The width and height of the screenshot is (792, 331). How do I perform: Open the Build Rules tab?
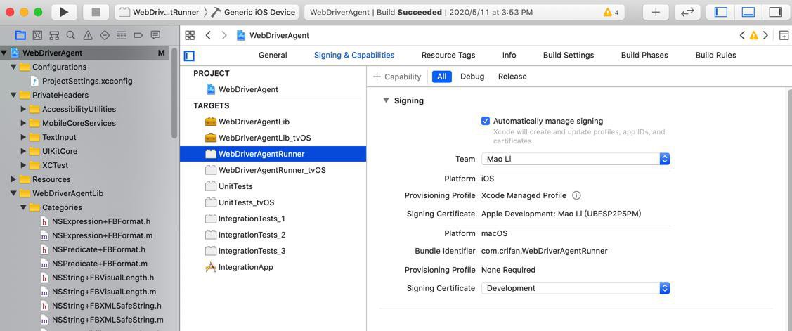[x=715, y=55]
